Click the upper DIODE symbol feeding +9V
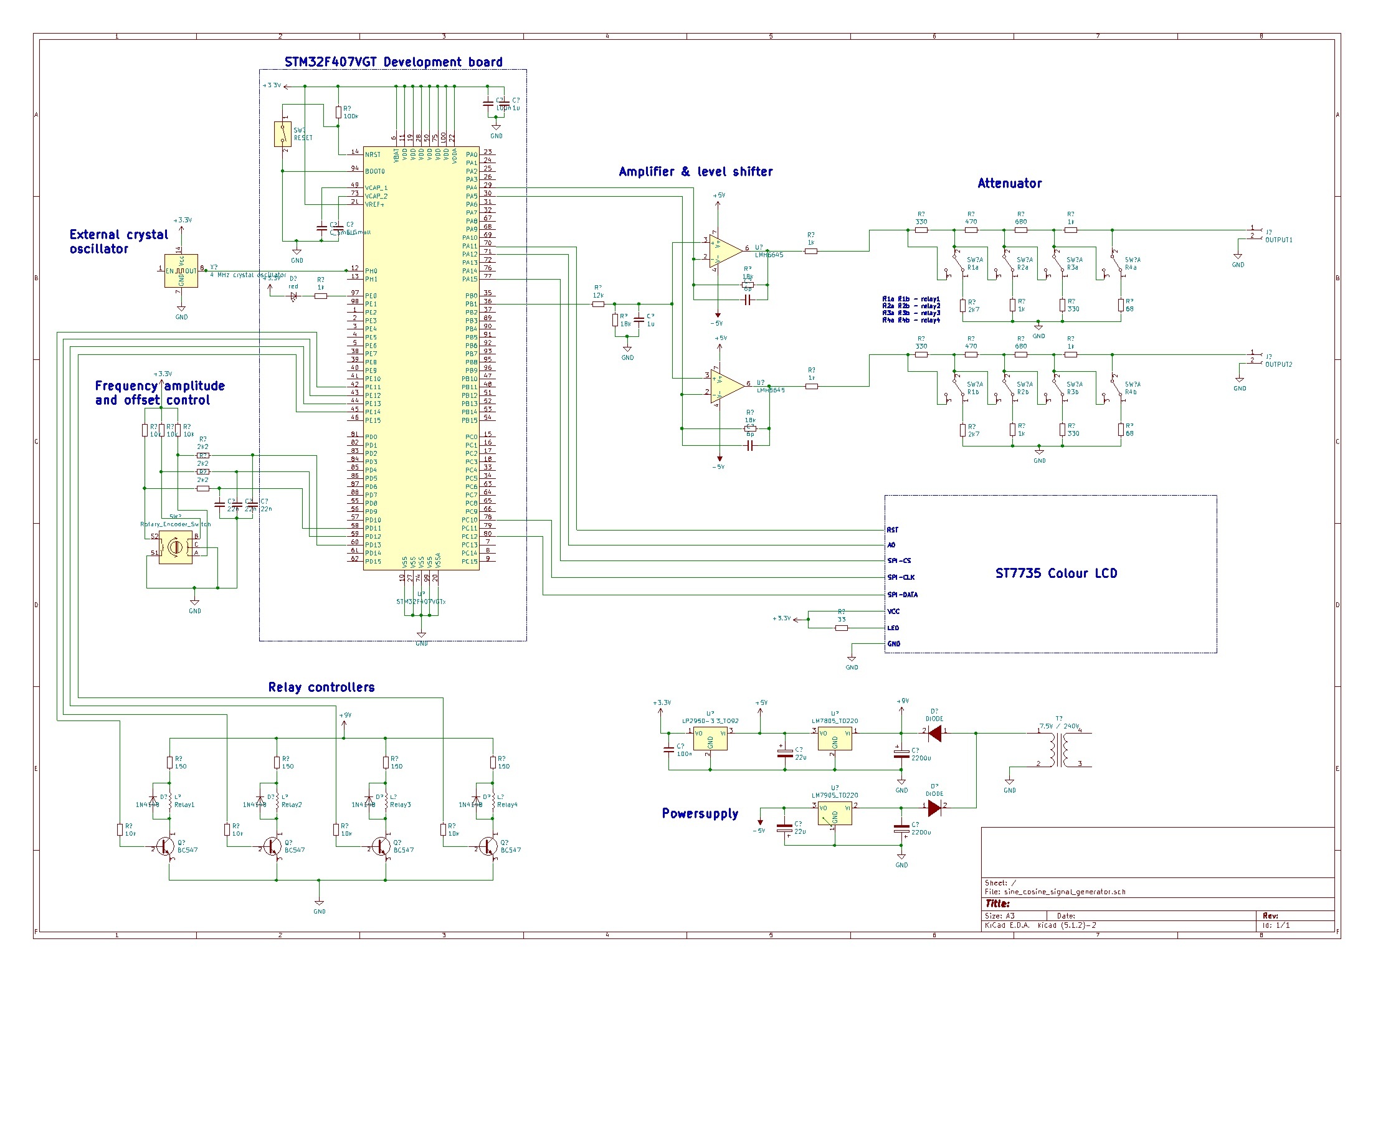The width and height of the screenshot is (1373, 1134). click(934, 733)
